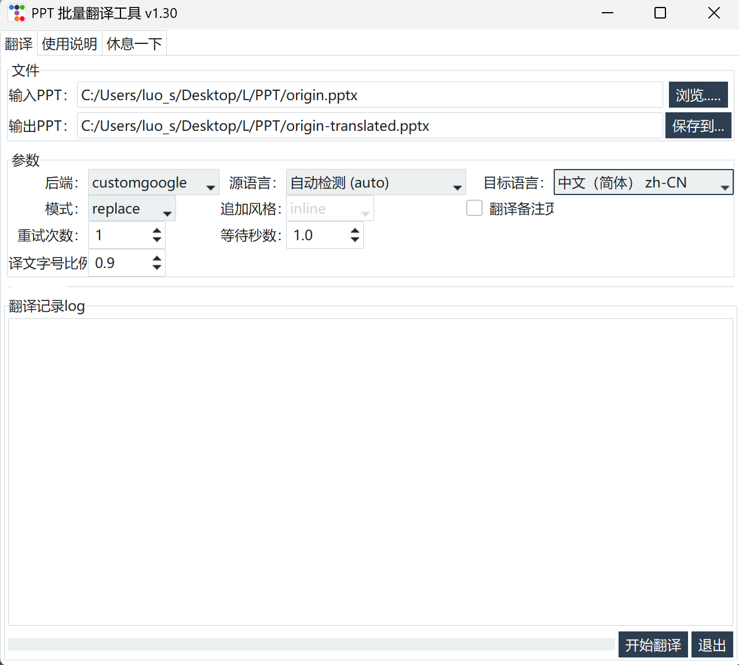Screen dimensions: 739x665
Task: Open the 休息一下 tab
Action: [x=134, y=44]
